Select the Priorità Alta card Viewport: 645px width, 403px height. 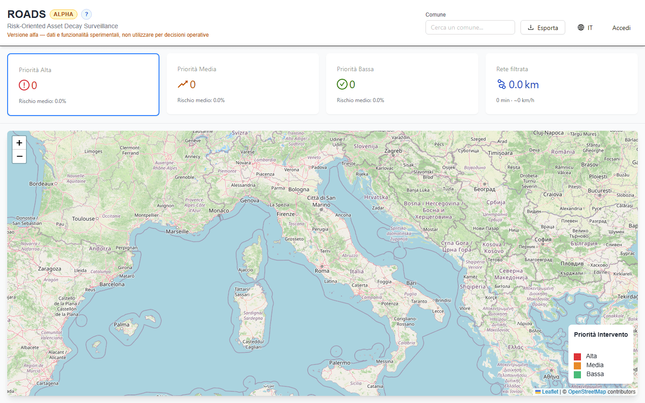(83, 85)
